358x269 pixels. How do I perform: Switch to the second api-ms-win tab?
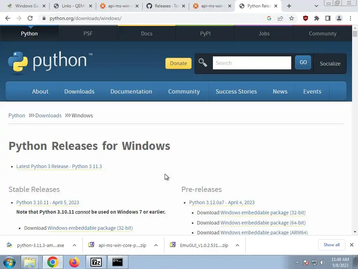click(212, 6)
